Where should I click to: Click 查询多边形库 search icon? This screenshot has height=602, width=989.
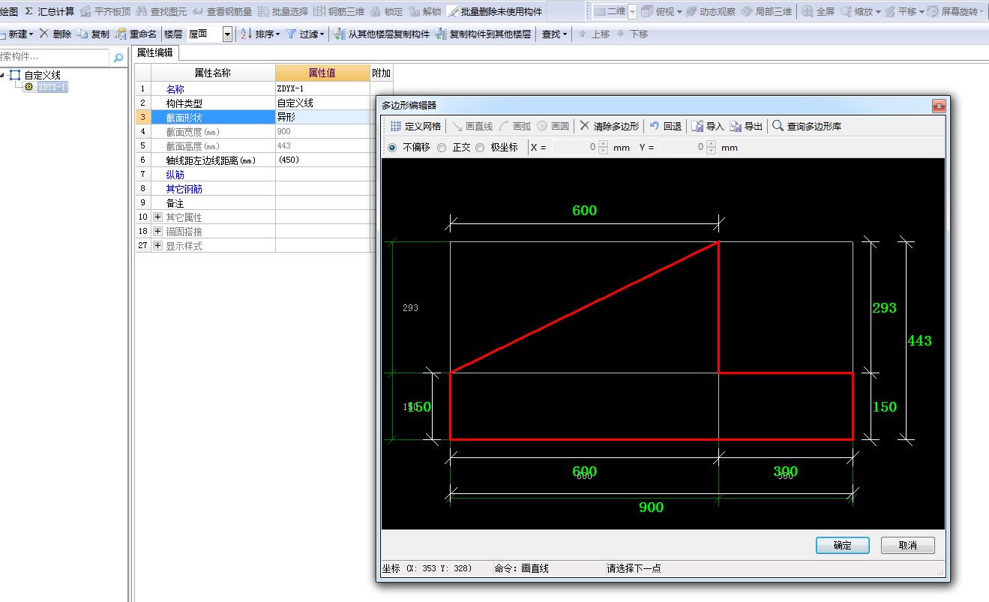[x=778, y=126]
